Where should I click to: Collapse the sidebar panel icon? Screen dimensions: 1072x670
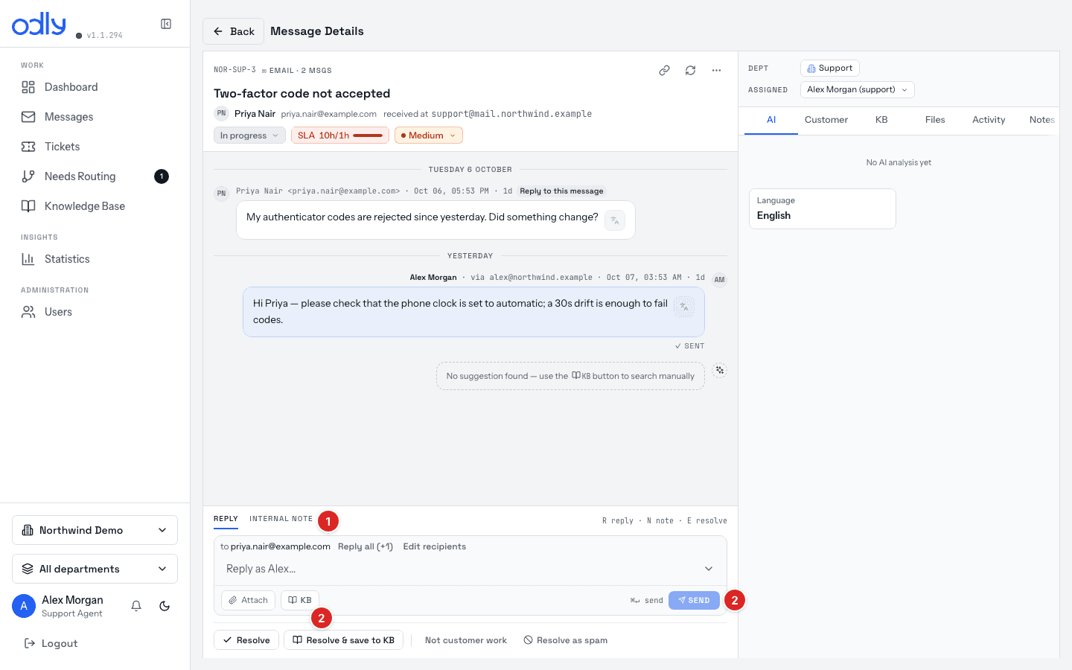(x=166, y=24)
